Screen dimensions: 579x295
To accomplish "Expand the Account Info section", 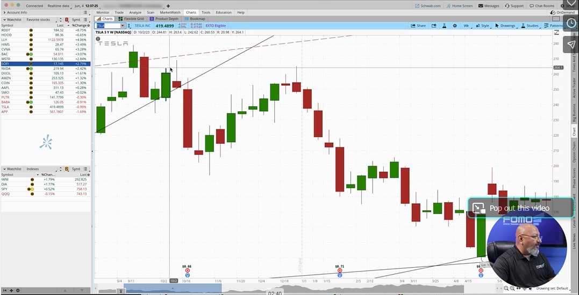I will coord(4,12).
